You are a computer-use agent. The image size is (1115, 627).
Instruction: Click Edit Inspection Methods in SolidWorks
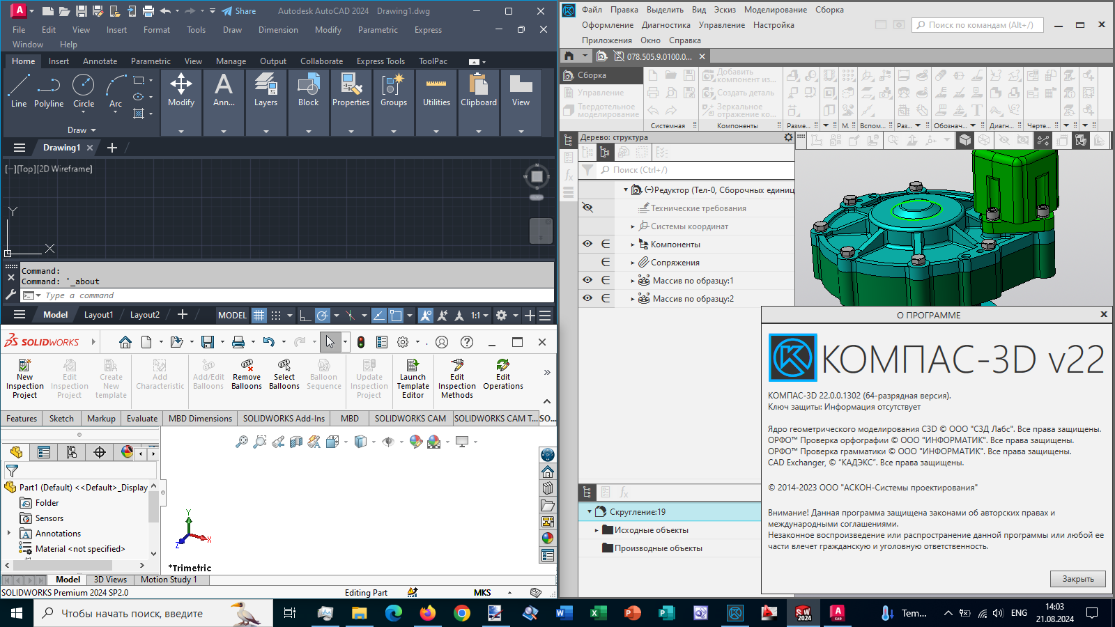pyautogui.click(x=457, y=378)
